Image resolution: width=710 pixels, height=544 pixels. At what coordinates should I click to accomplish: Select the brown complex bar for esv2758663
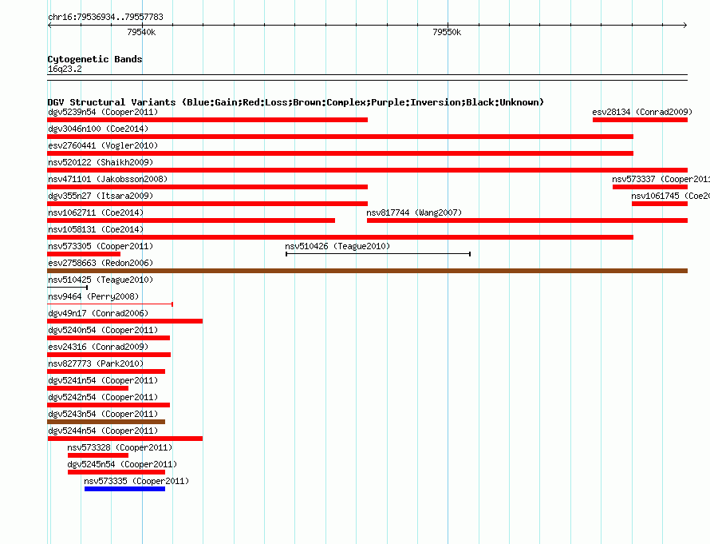[x=367, y=271]
